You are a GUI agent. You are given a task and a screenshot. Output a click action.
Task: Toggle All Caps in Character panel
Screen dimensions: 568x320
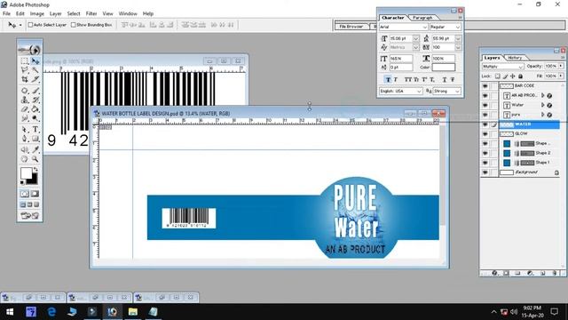[x=408, y=79]
